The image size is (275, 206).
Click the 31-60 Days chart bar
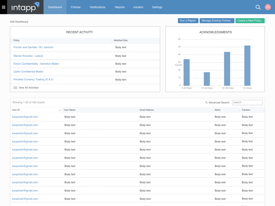(x=207, y=79)
